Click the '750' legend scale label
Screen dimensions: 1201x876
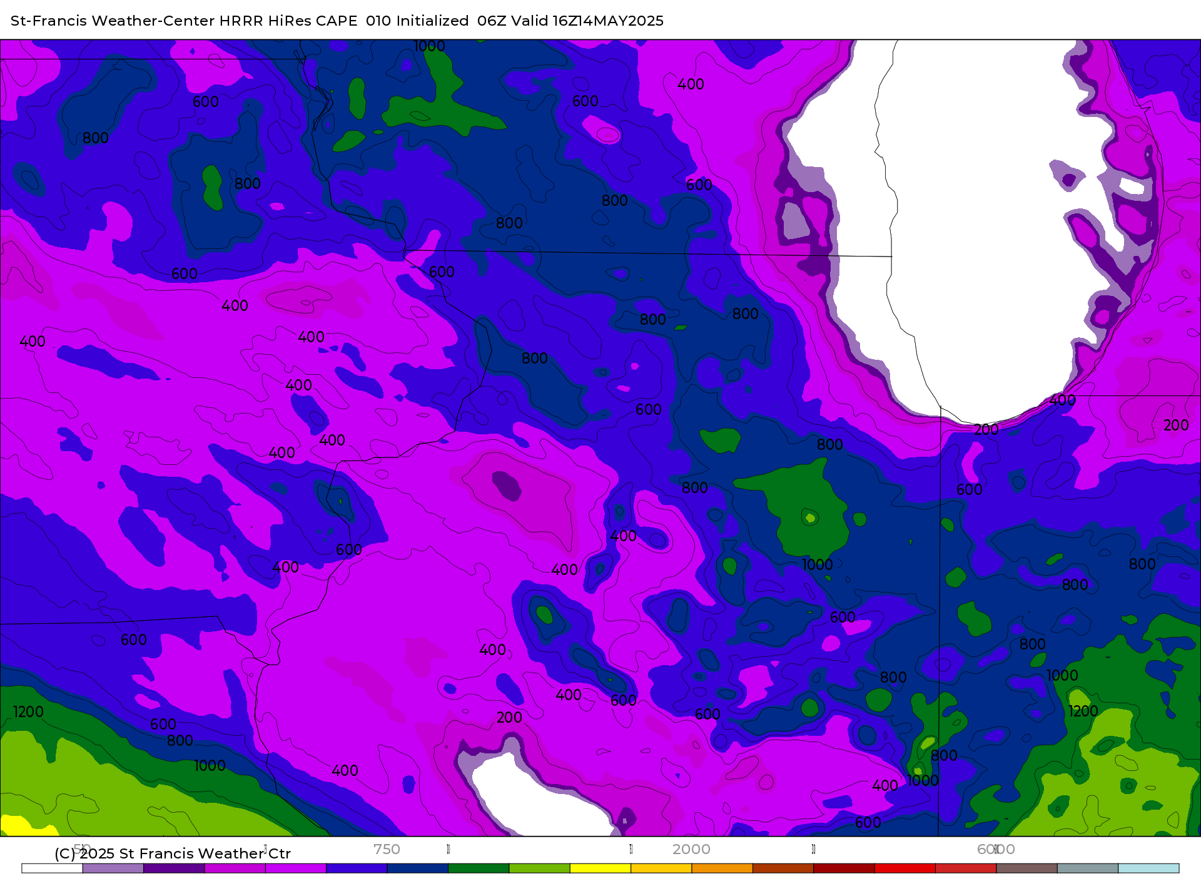pyautogui.click(x=387, y=849)
